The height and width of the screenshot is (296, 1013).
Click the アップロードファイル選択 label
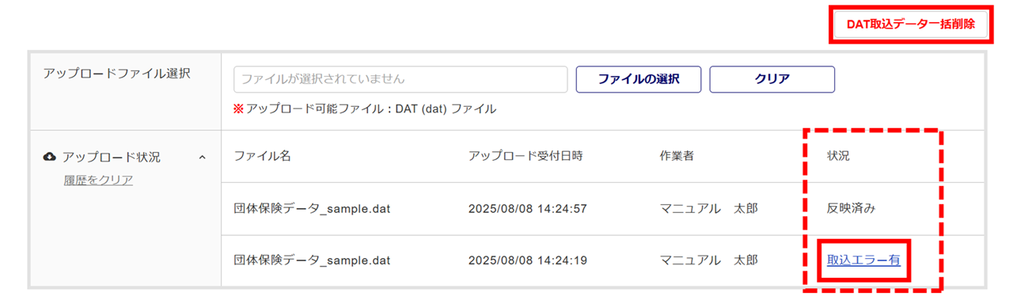117,74
